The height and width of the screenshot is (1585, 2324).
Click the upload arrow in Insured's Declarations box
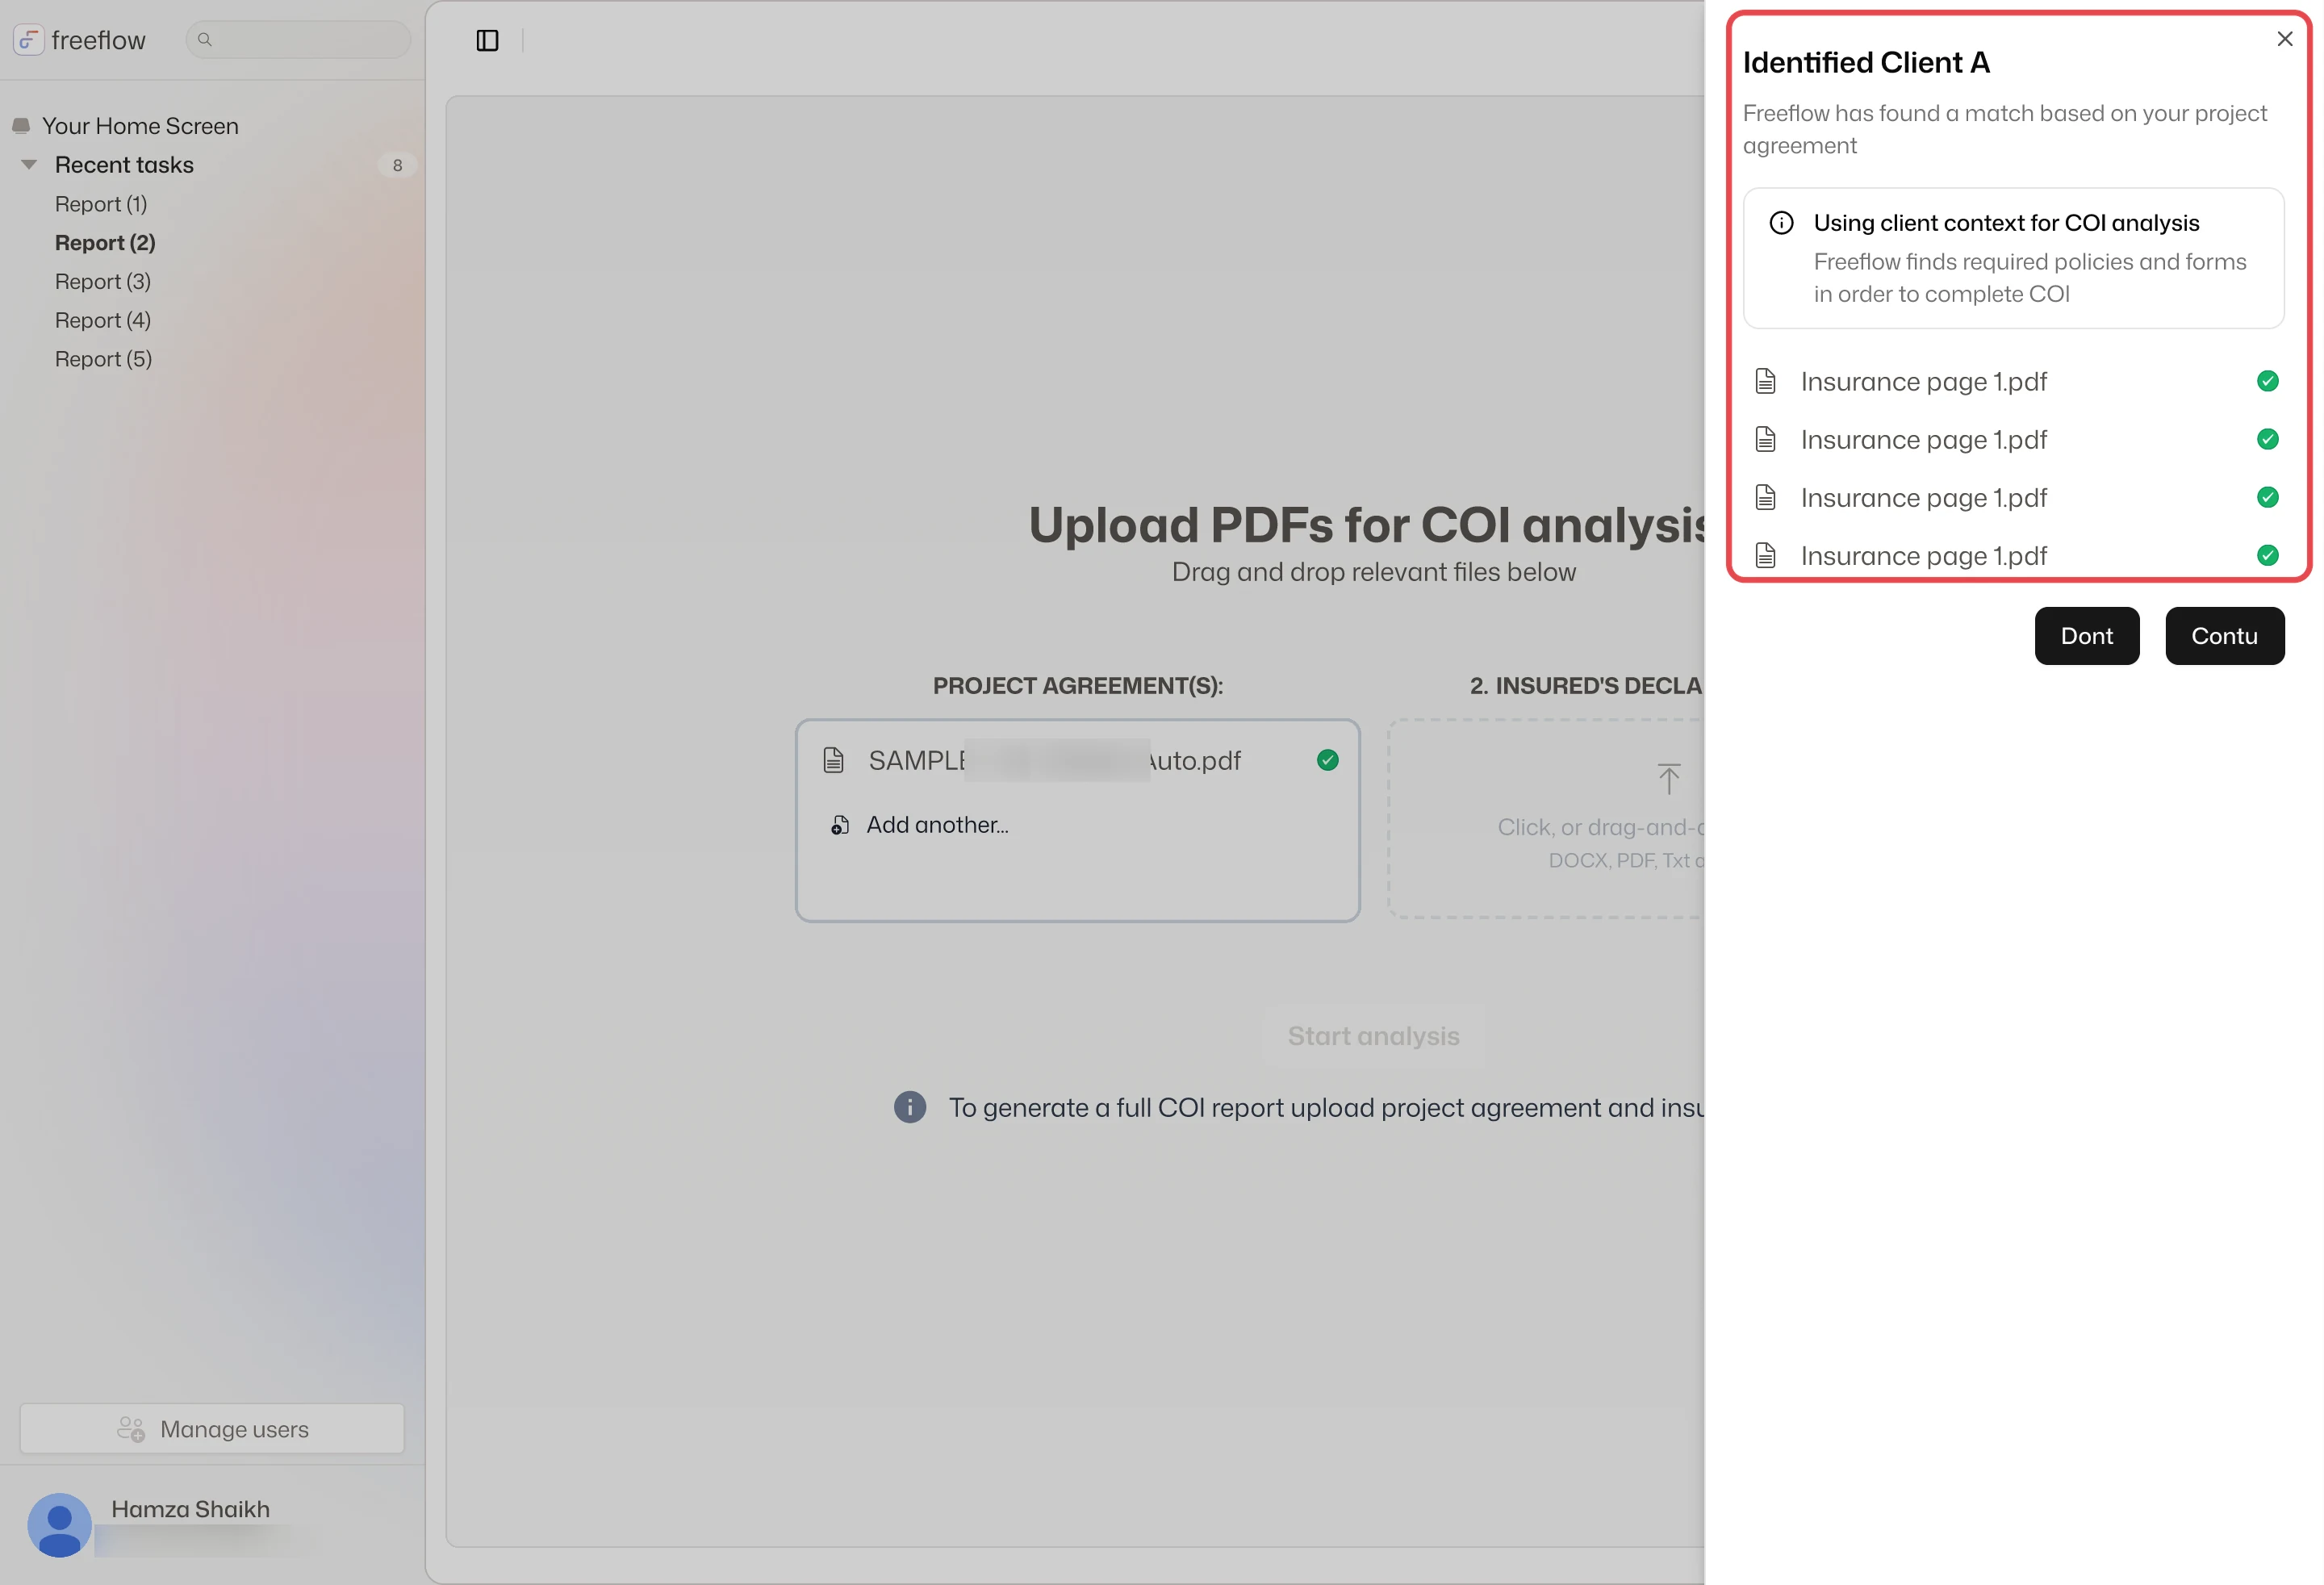(x=1668, y=779)
